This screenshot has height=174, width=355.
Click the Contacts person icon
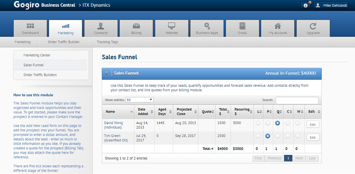click(101, 26)
